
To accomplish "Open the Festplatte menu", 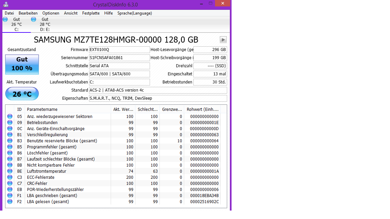I will (91, 13).
